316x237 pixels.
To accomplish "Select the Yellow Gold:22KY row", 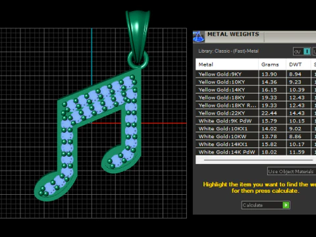I will coord(255,113).
